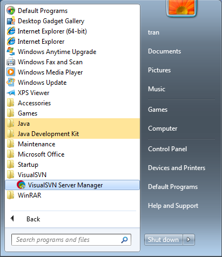Screen dimensions: 222x257
Task: Open Devices and Printers
Action: [177, 168]
